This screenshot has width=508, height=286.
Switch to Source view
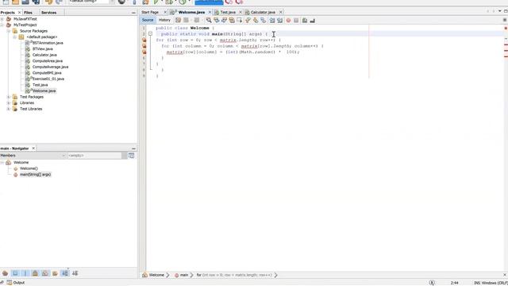[x=148, y=20]
